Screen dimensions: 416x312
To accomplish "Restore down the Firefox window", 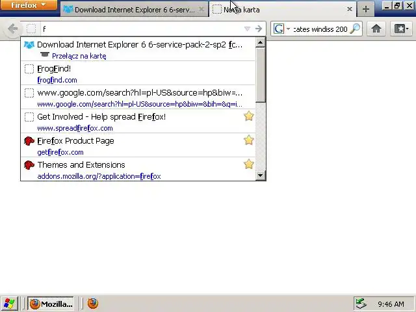I will (x=397, y=6).
